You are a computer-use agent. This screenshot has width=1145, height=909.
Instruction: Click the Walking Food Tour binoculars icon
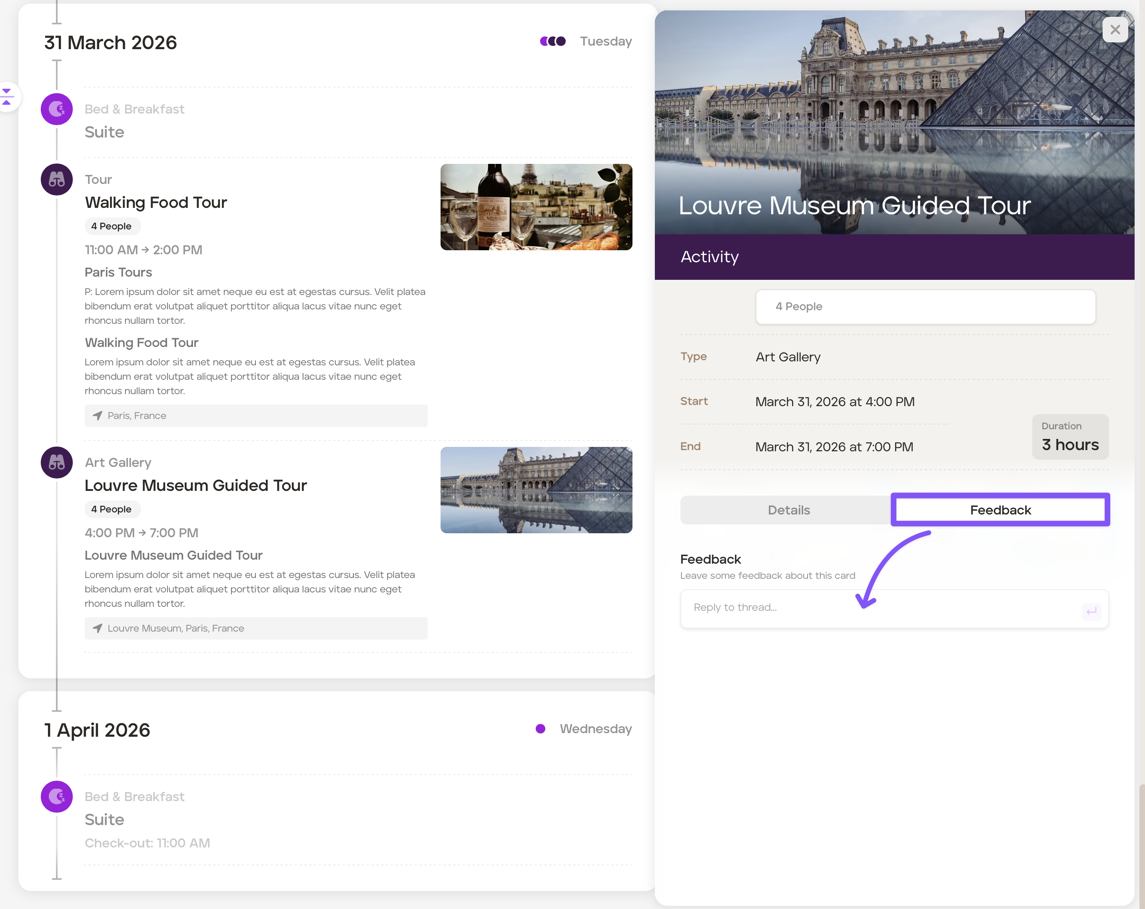pos(57,179)
